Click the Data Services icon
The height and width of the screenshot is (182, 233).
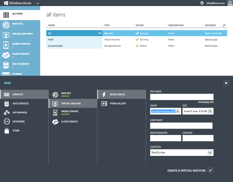6,104
